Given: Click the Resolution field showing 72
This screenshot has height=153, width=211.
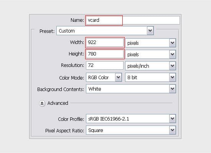Looking at the screenshot, I should click(x=105, y=65).
